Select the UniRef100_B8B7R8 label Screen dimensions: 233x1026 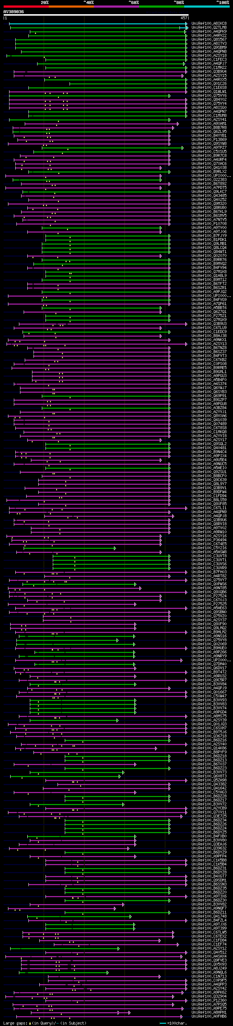point(209,127)
